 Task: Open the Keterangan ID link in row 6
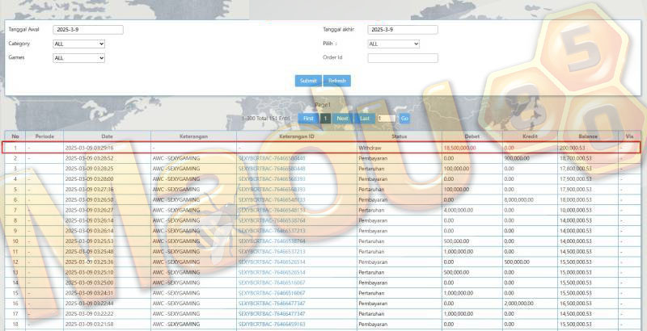pos(272,199)
